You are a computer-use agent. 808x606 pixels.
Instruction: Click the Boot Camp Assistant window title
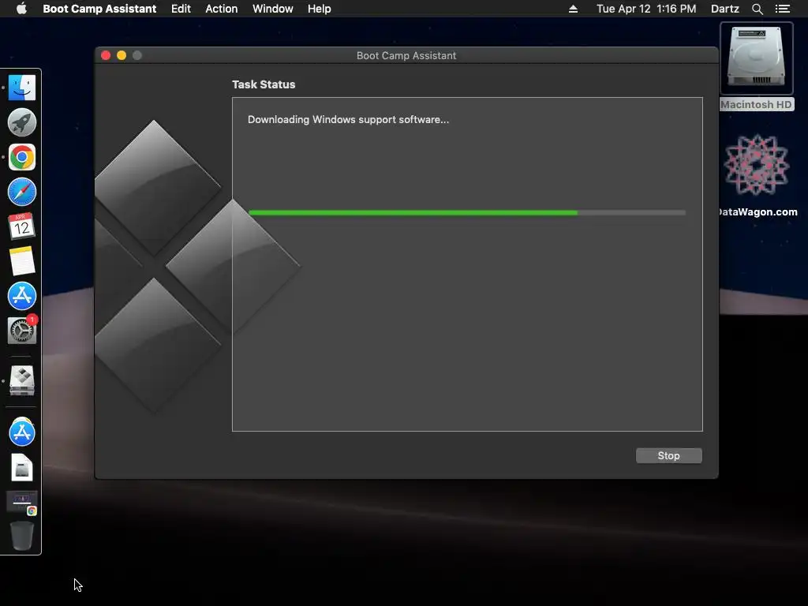click(406, 56)
